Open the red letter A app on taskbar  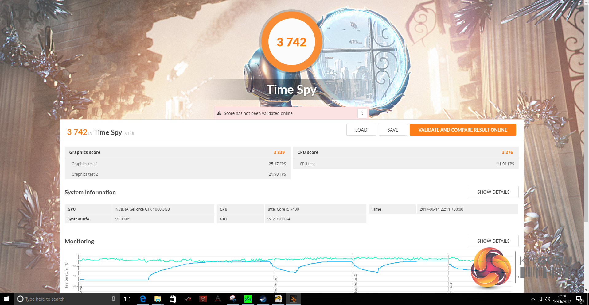218,299
